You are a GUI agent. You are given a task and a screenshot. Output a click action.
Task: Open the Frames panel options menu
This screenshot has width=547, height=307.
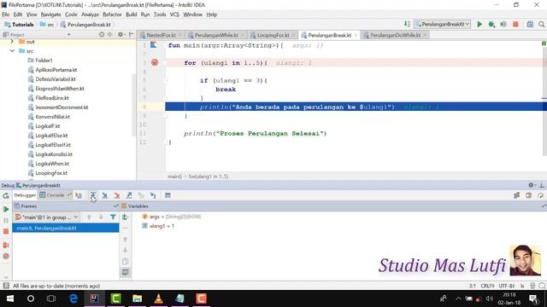click(115, 206)
